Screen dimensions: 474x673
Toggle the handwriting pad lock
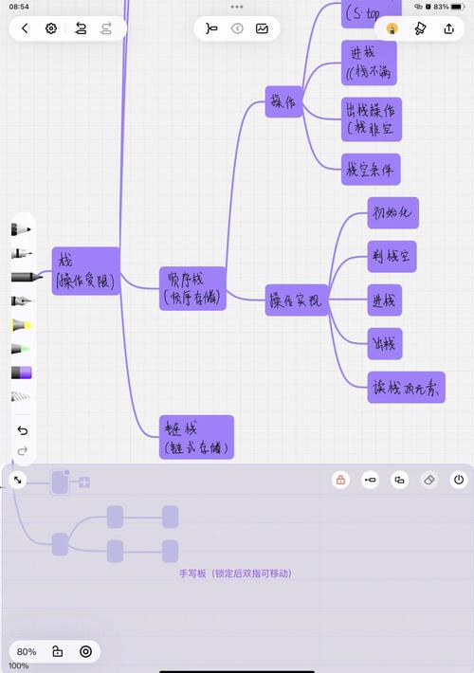[x=341, y=480]
